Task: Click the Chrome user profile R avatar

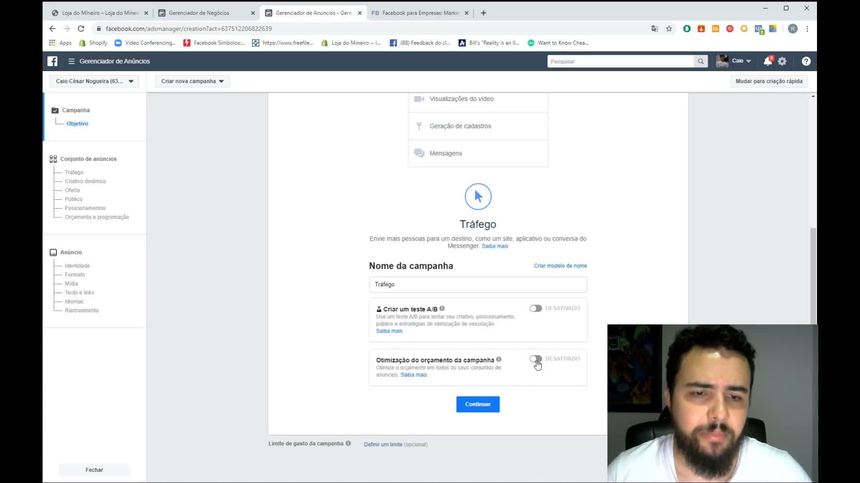Action: point(793,29)
